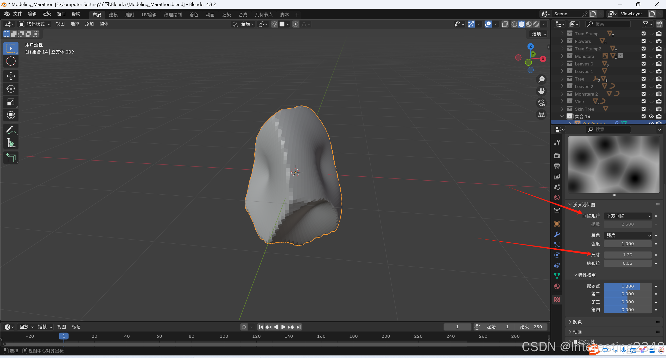The image size is (666, 358).
Task: Select the Measure tool
Action: pos(11,143)
